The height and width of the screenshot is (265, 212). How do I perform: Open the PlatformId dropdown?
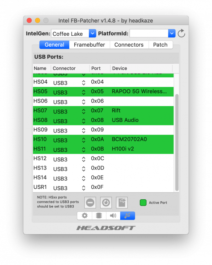coord(172,34)
